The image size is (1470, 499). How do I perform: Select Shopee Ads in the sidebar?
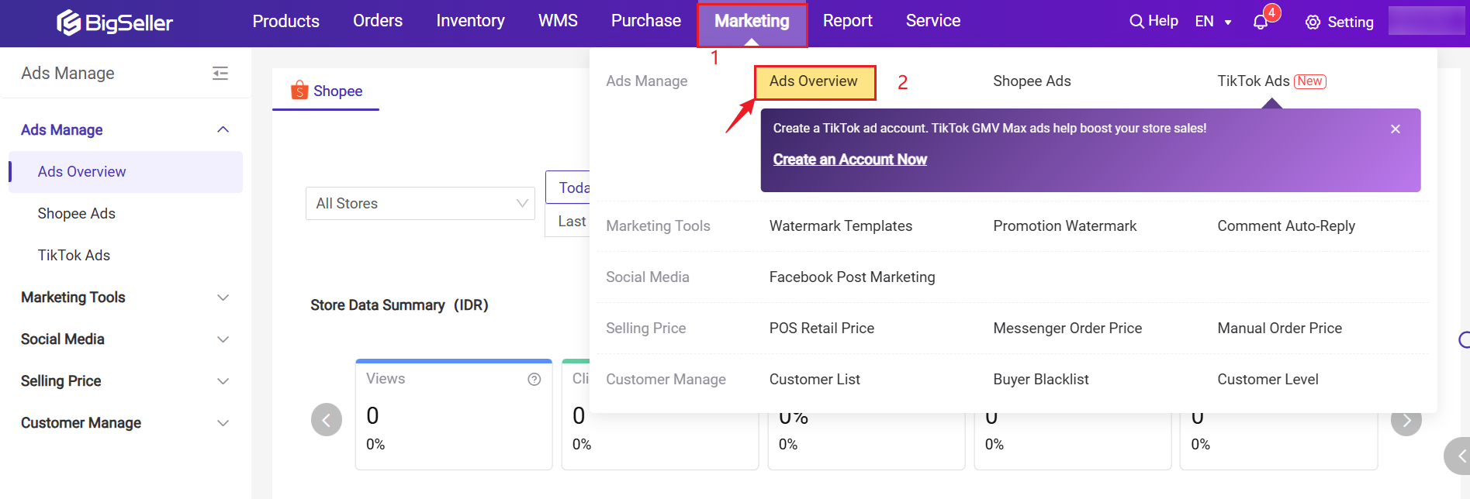coord(76,214)
